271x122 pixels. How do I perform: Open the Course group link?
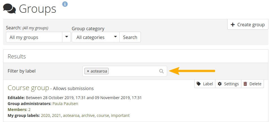point(28,88)
